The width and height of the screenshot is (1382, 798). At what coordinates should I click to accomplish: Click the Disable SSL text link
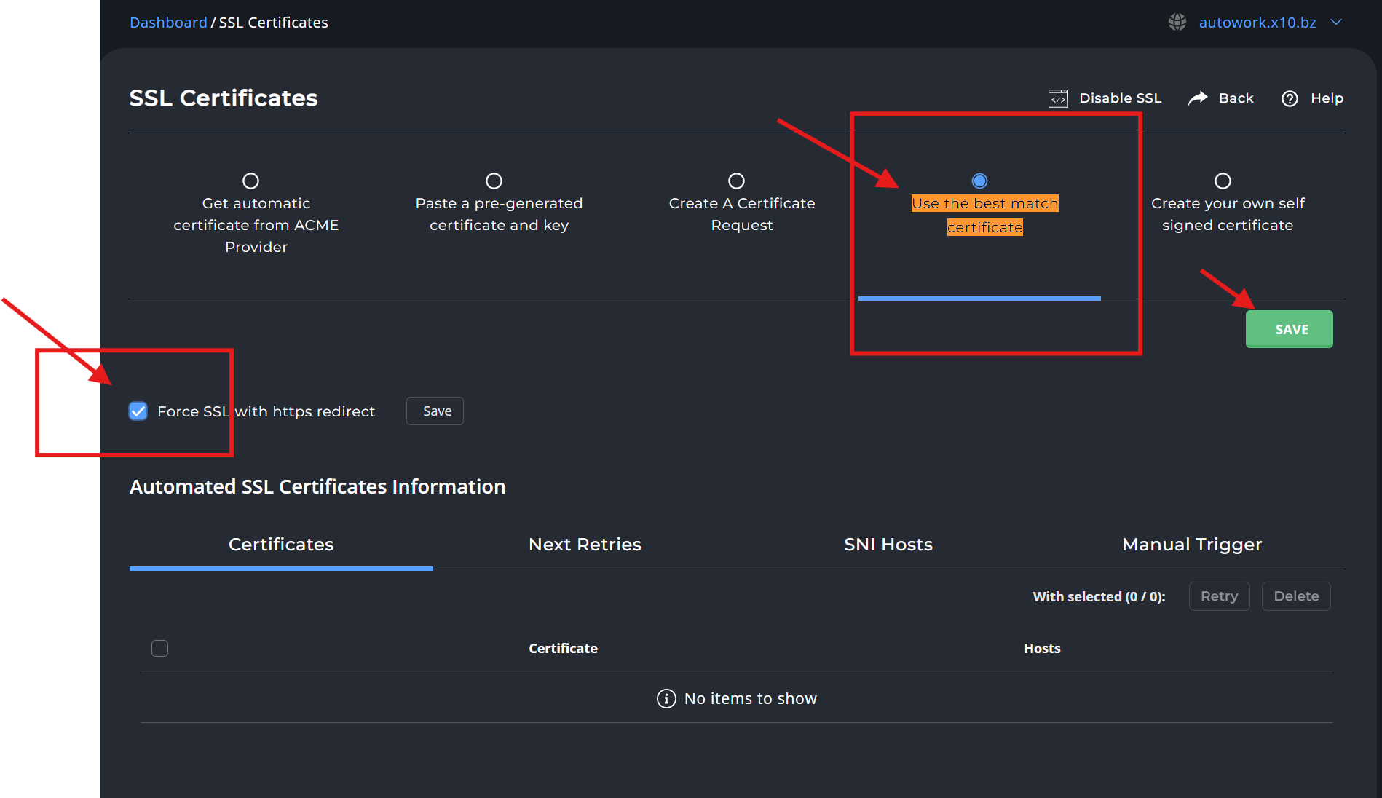tap(1120, 98)
